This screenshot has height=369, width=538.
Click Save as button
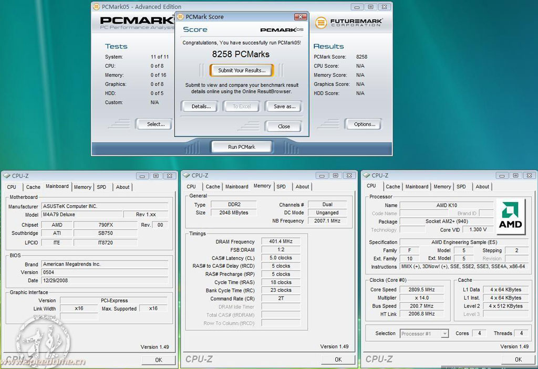[284, 107]
